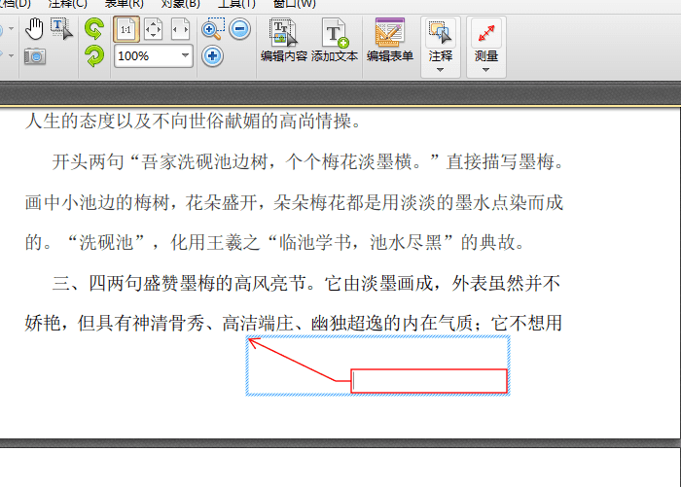This screenshot has height=487, width=681.
Task: Click the zoom in plus button
Action: (x=212, y=56)
